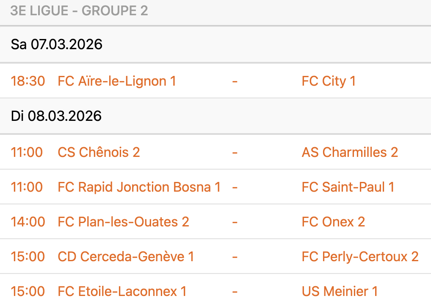The height and width of the screenshot is (307, 431).
Task: Click the Di 08.03.2026 date header
Action: click(56, 116)
